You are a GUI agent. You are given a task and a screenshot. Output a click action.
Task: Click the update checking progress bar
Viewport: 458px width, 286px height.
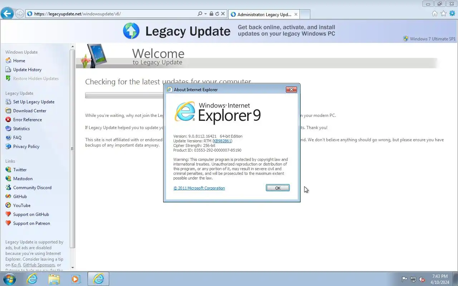click(124, 95)
